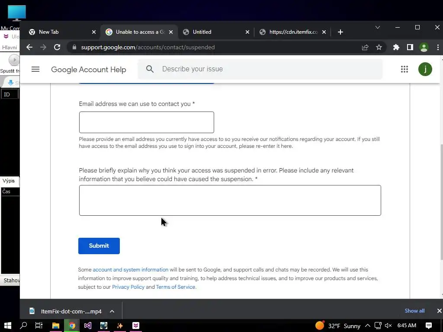Show all downloads

[x=414, y=311]
